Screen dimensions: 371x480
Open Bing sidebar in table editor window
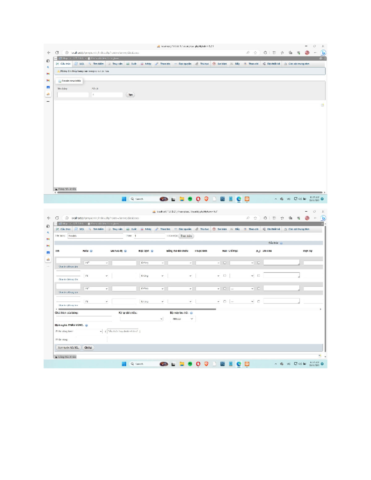[x=323, y=218]
